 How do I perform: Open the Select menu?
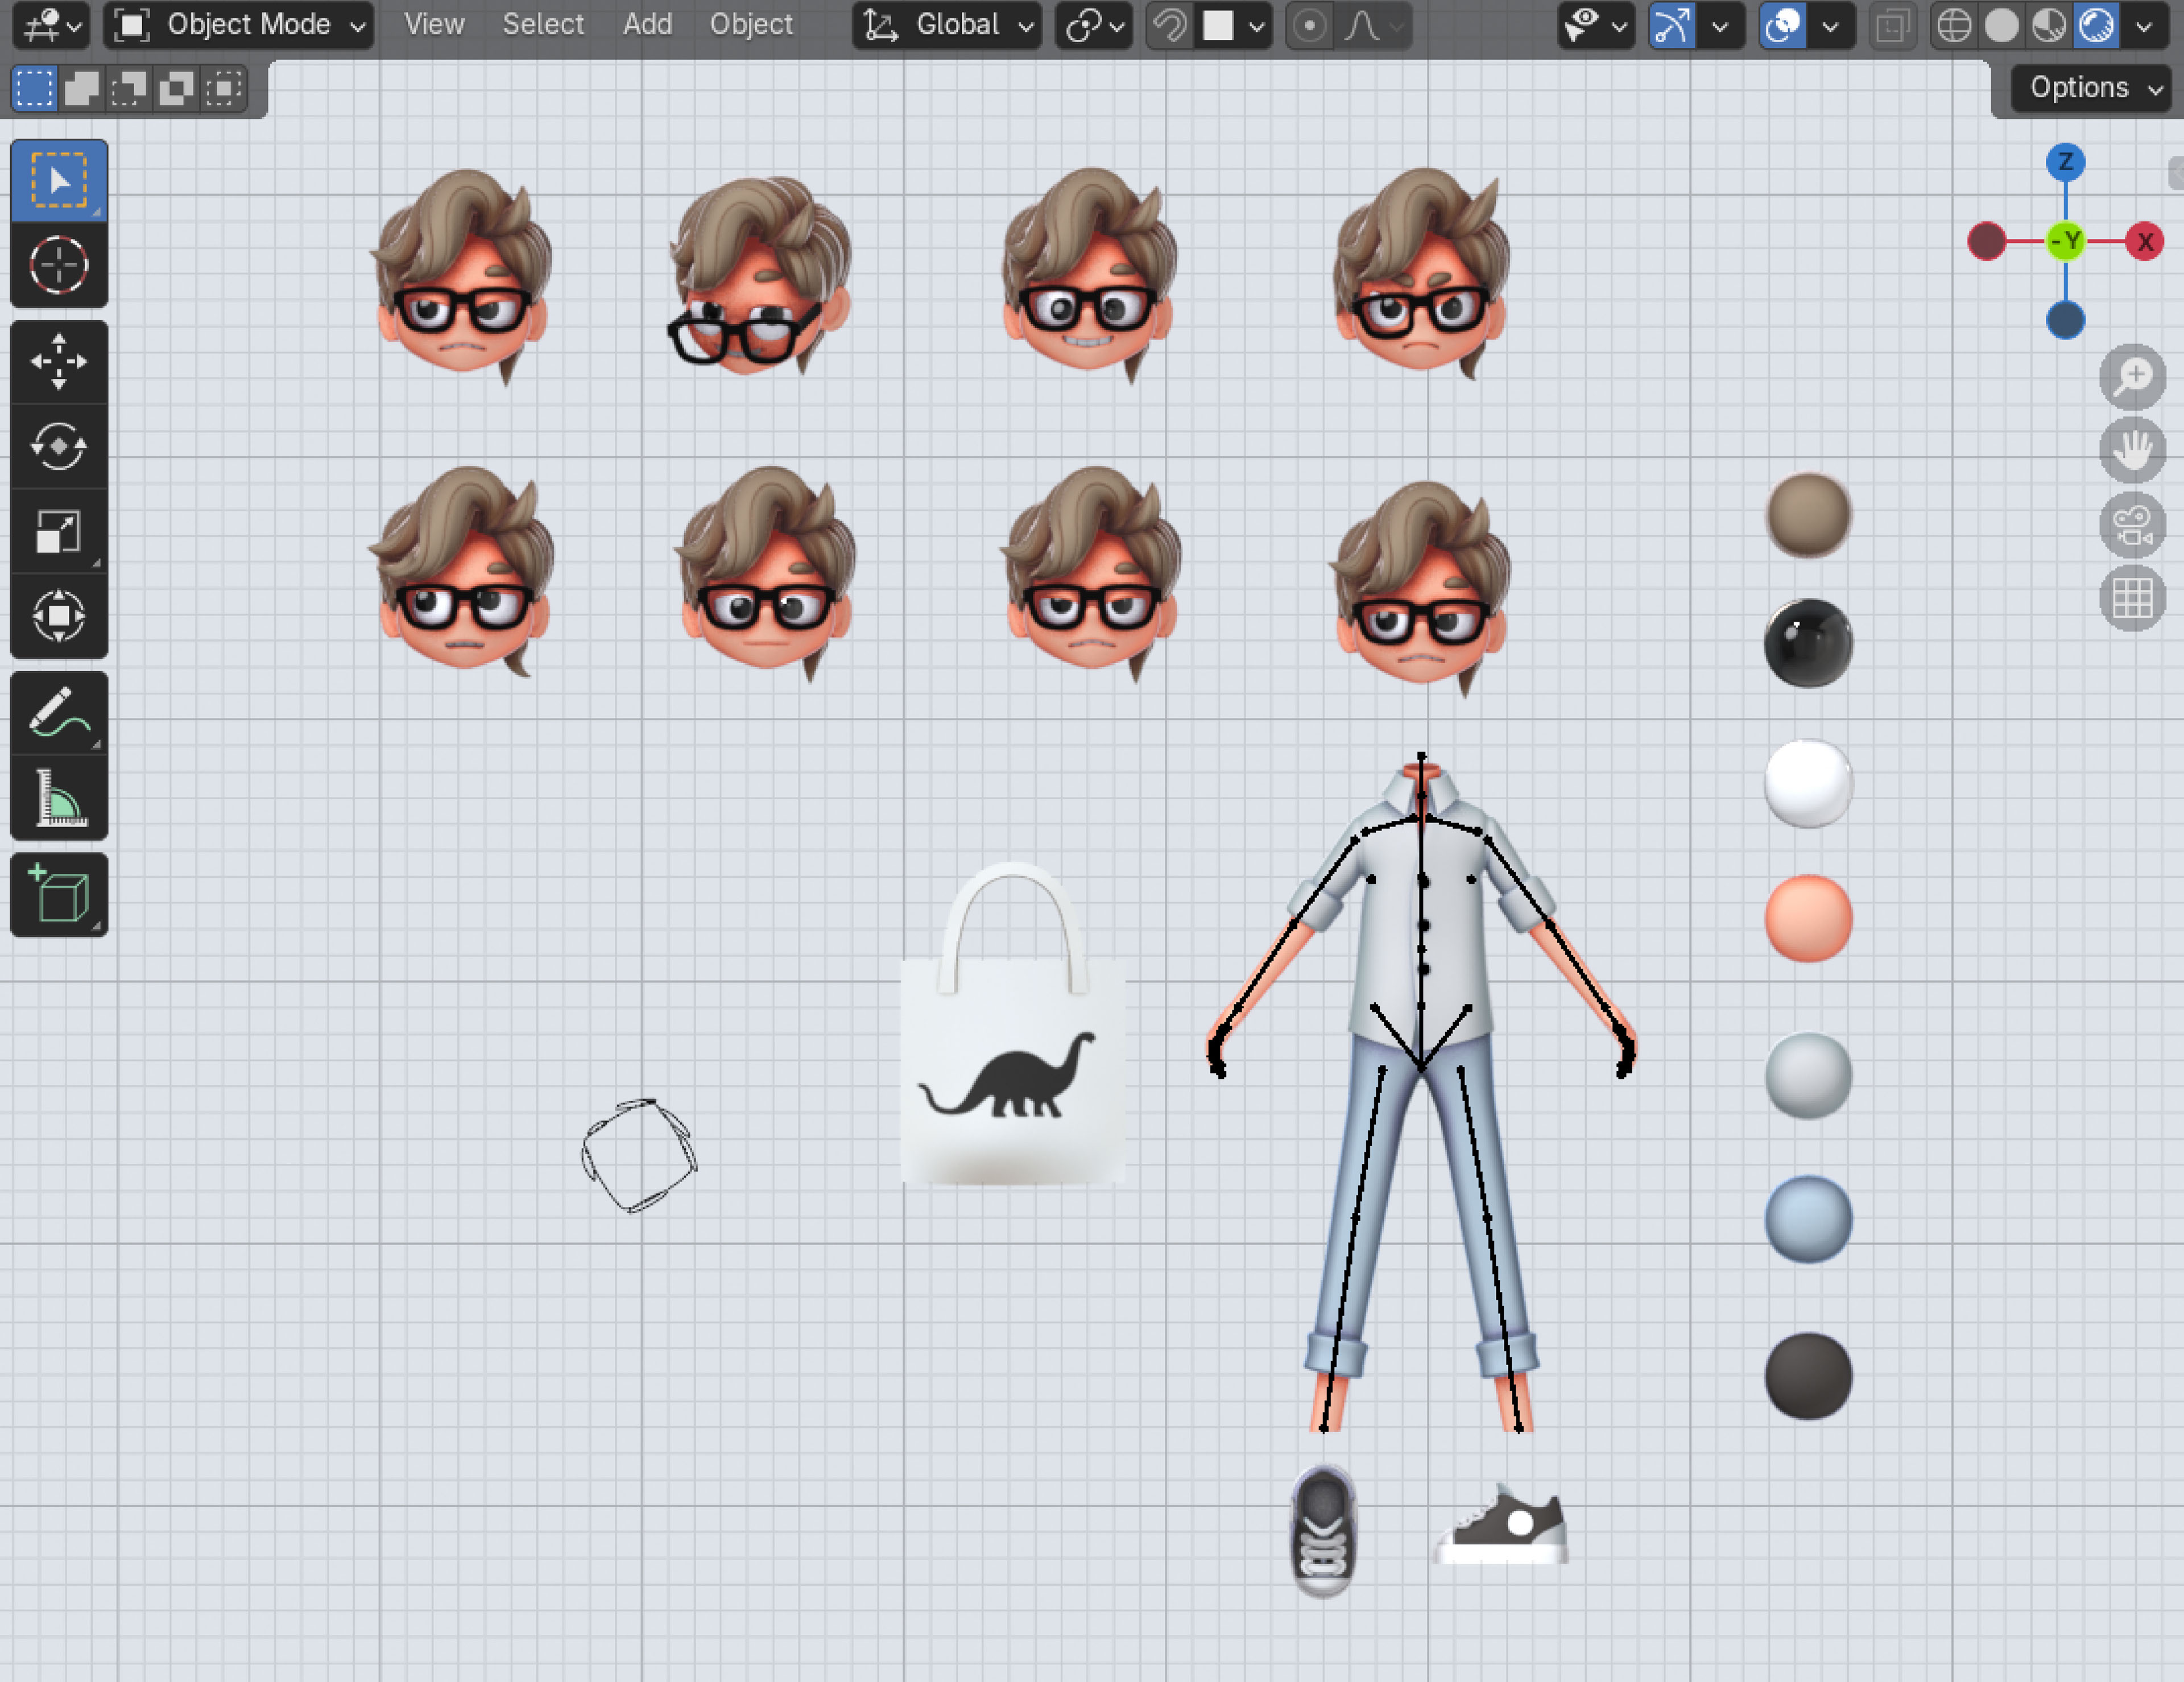click(x=543, y=25)
